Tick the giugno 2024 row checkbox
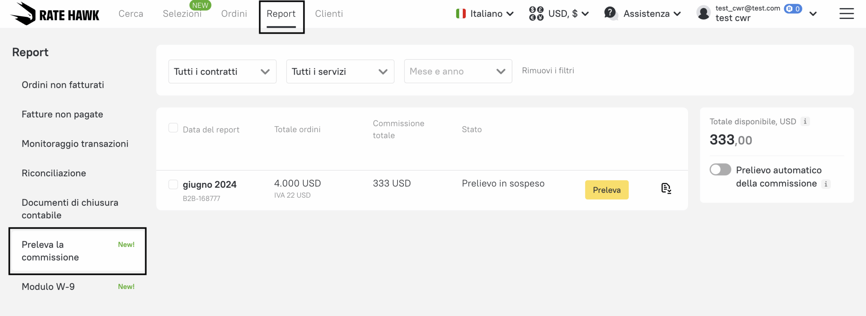This screenshot has width=866, height=316. click(173, 185)
